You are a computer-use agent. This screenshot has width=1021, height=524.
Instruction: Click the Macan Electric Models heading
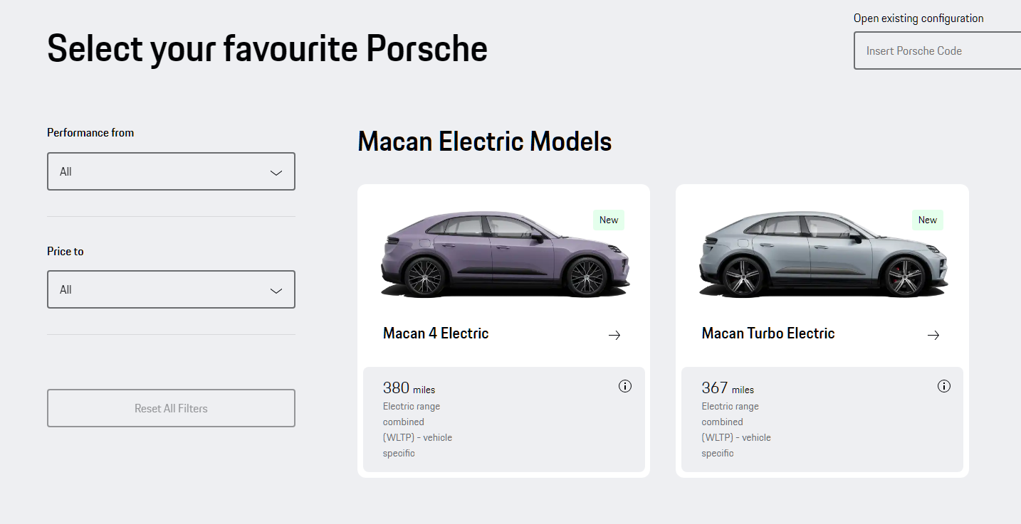pos(485,141)
